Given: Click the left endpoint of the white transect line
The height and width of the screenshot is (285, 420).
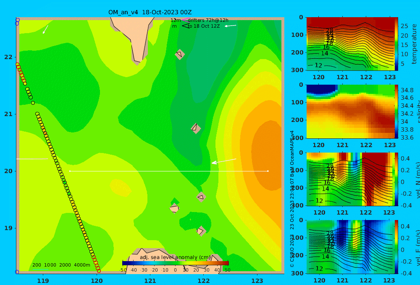Looking at the screenshot, I should (x=70, y=171).
